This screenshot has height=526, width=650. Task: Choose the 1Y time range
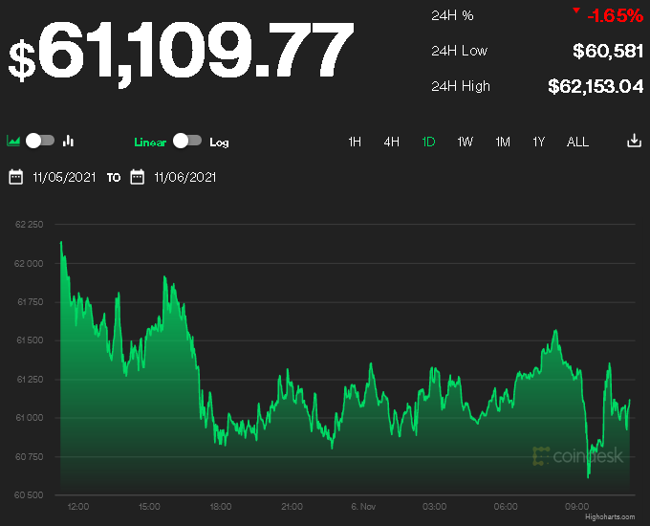(538, 142)
